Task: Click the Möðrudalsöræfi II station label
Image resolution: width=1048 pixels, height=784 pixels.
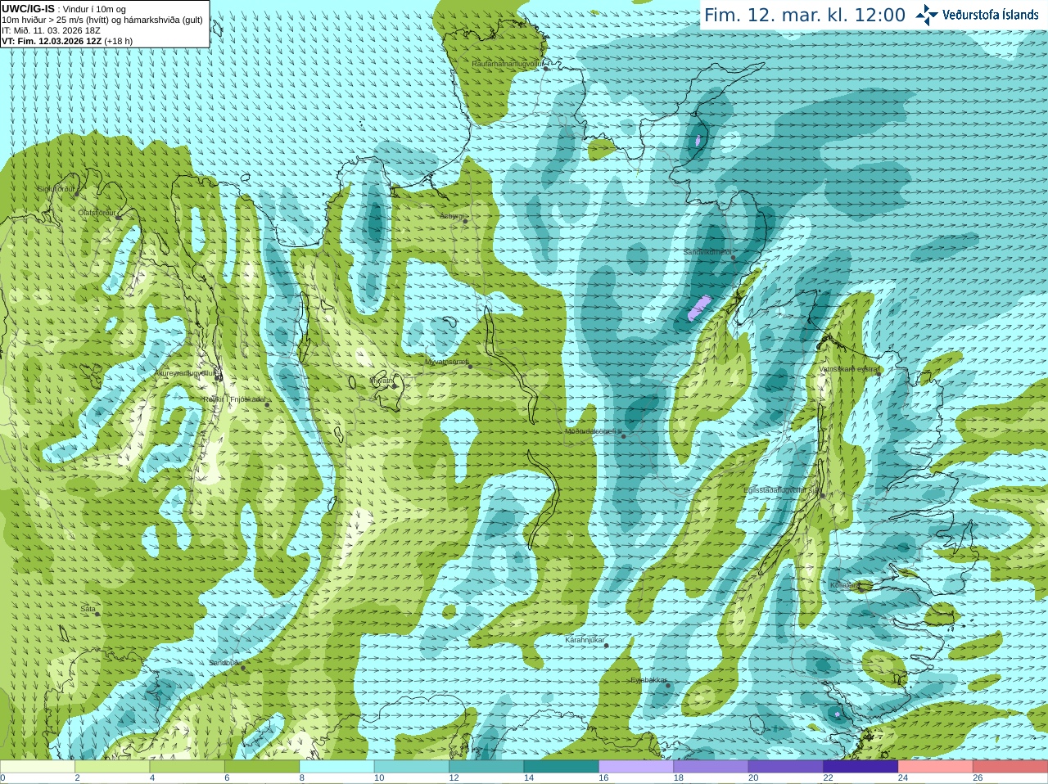Action: [593, 431]
